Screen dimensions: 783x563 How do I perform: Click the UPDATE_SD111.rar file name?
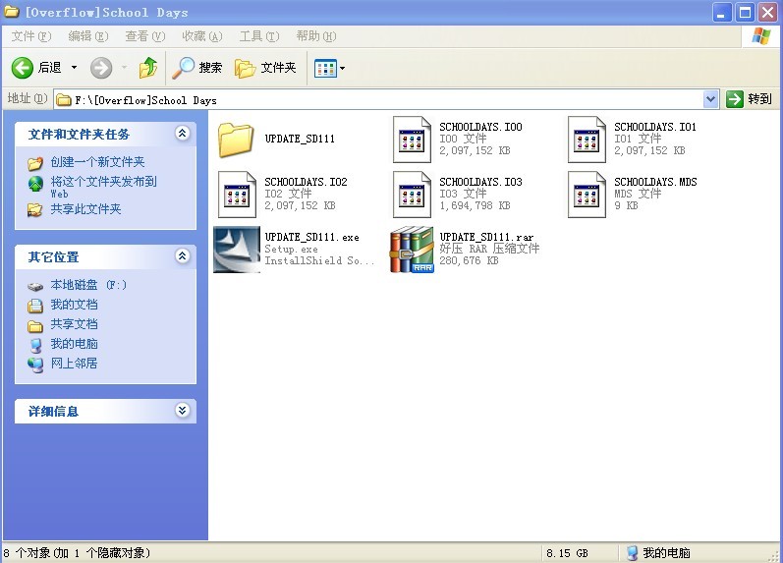486,237
